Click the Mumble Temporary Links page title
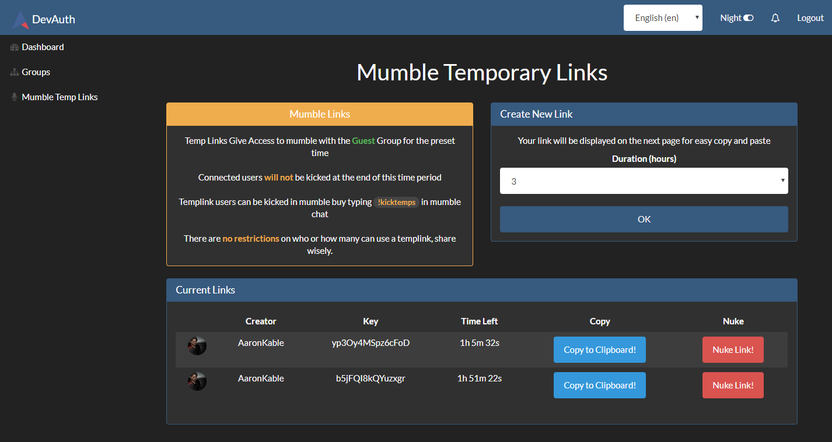832x442 pixels. [x=482, y=73]
